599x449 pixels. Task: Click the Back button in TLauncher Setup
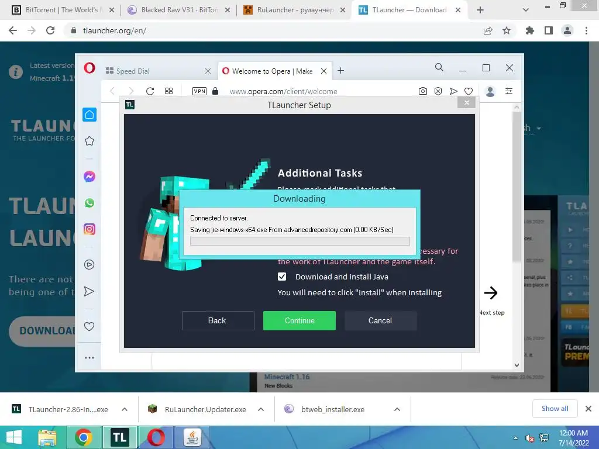point(218,320)
